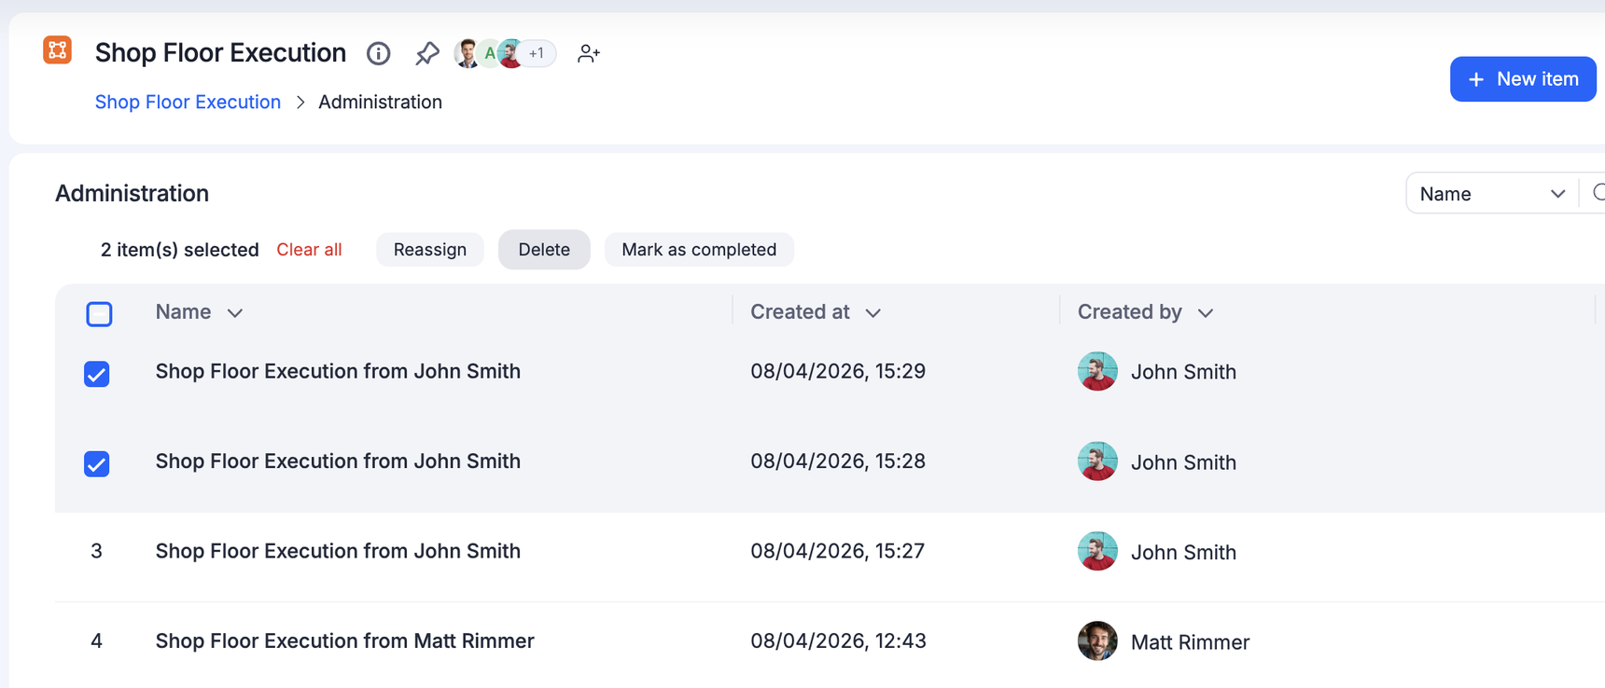Click the orange Shop Floor Execution app icon

[57, 50]
